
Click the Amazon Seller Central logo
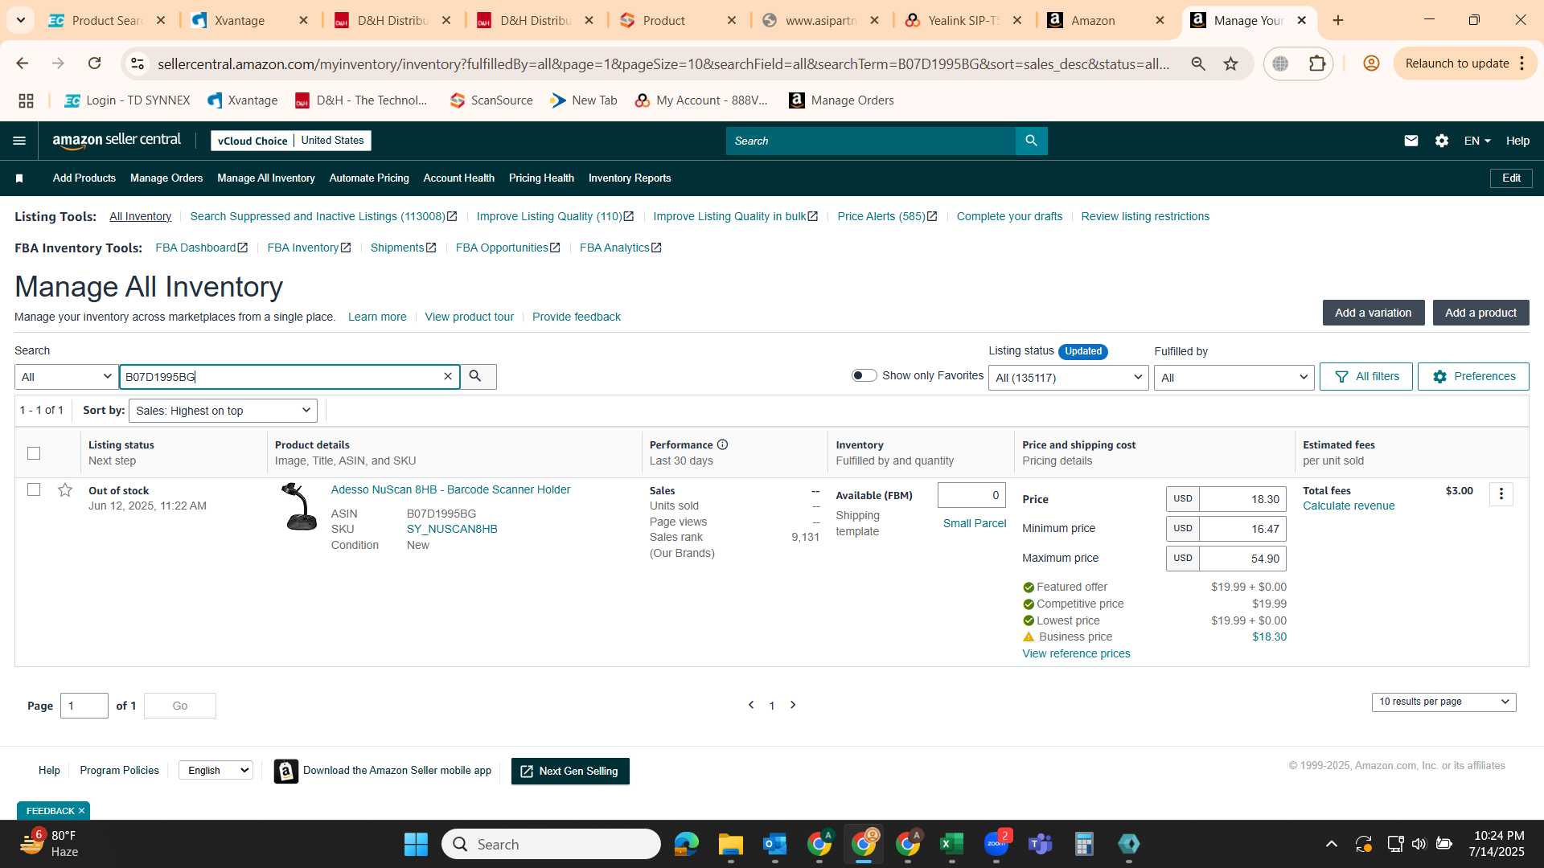[x=117, y=141]
